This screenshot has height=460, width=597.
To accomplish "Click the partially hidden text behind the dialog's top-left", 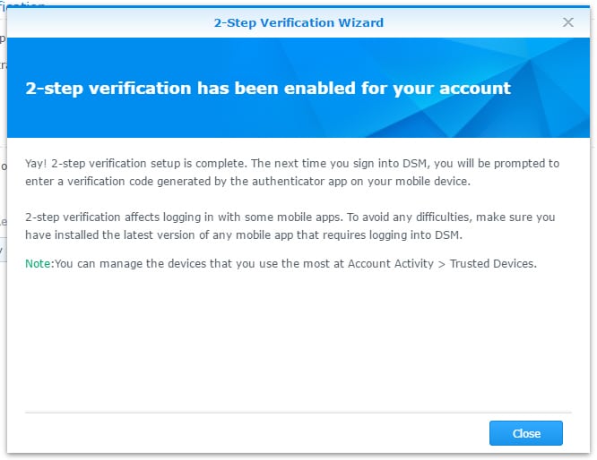I will tap(22, 4).
